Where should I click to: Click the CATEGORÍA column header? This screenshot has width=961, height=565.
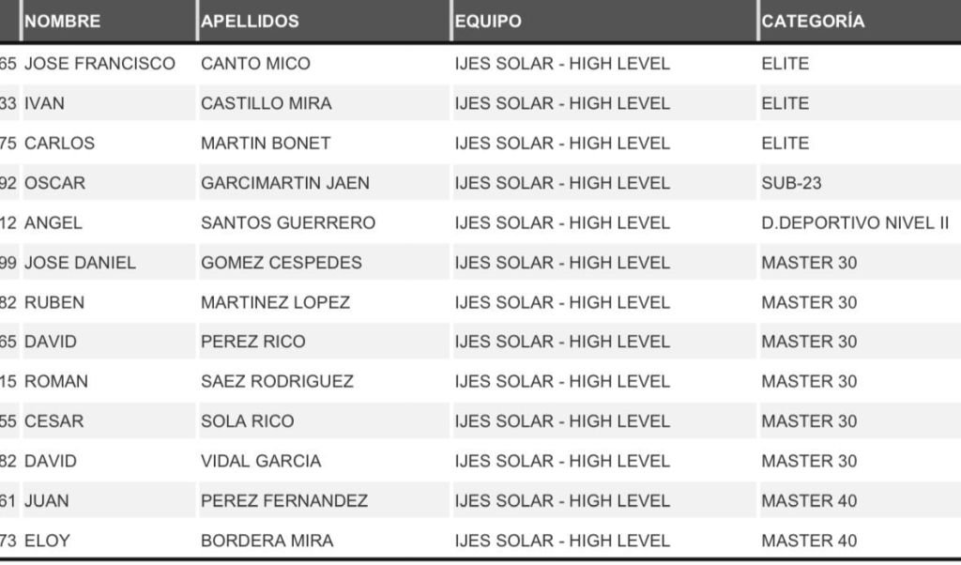click(x=813, y=22)
